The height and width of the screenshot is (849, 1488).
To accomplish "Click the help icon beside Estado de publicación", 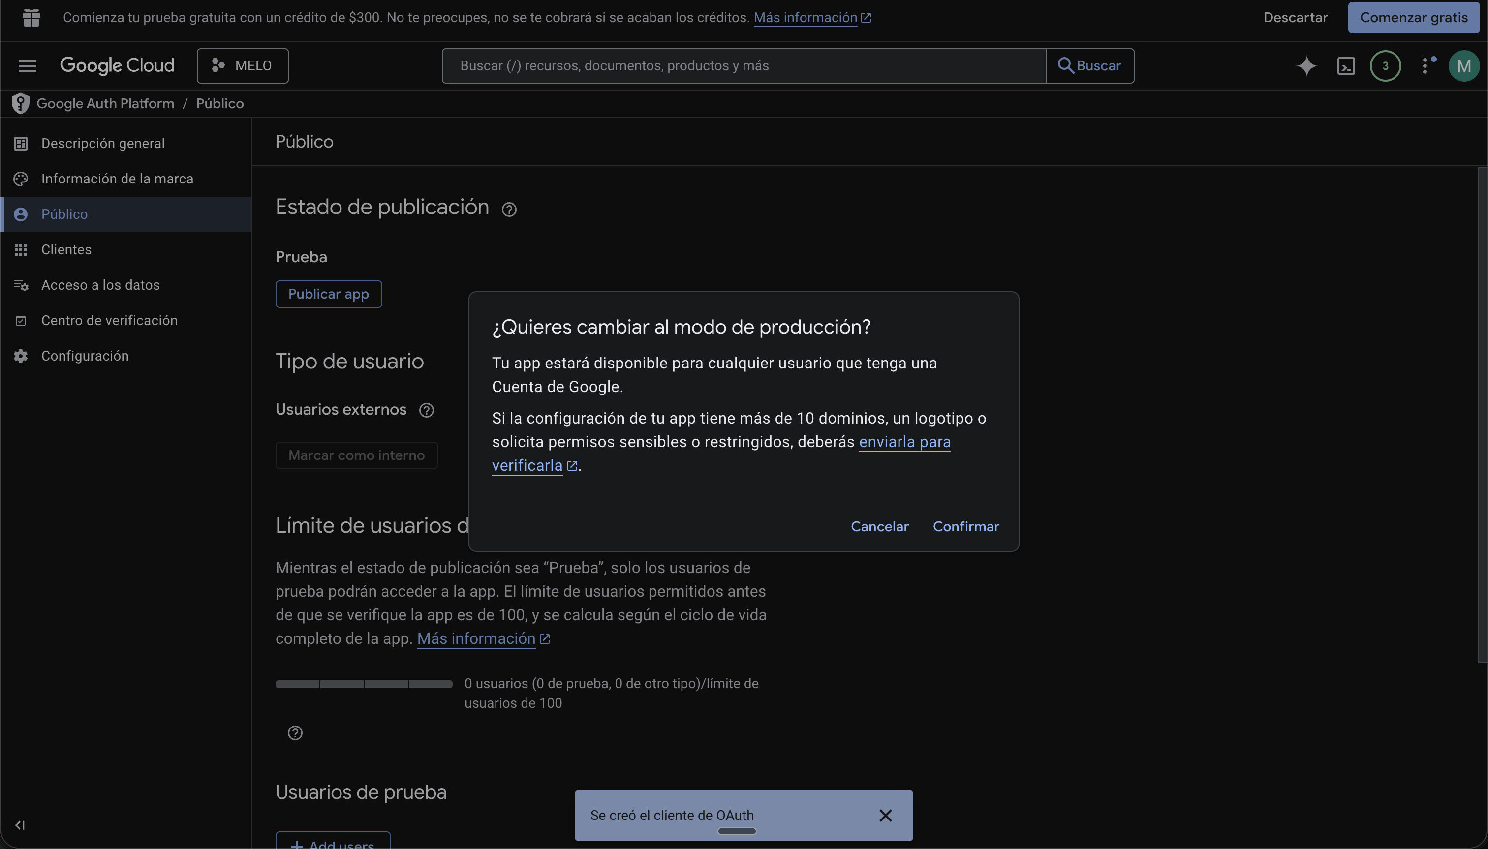I will [508, 209].
